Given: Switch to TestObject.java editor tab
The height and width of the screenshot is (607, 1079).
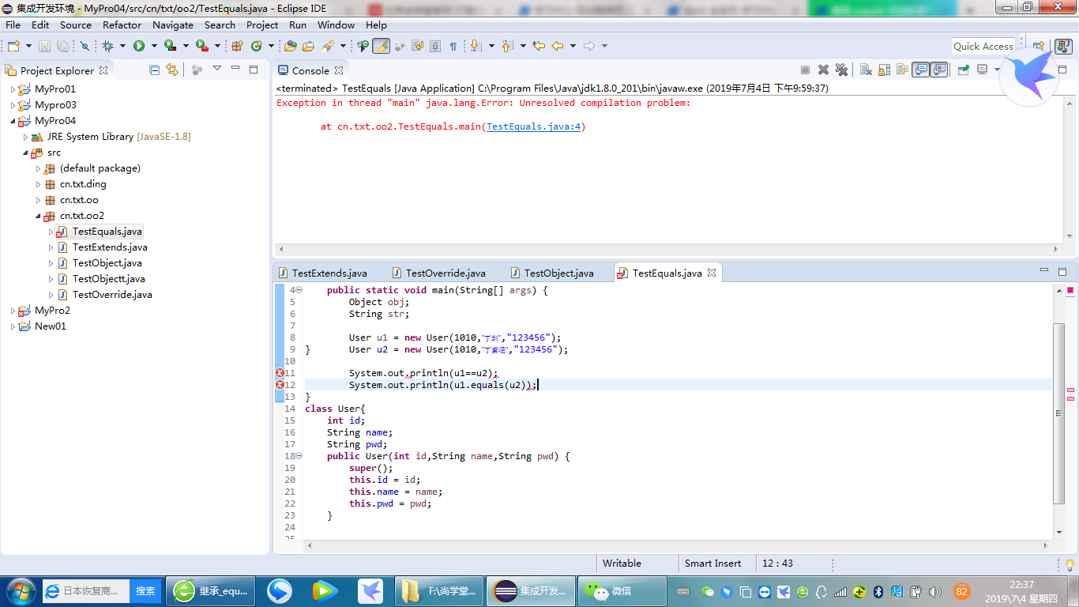Looking at the screenshot, I should point(552,273).
